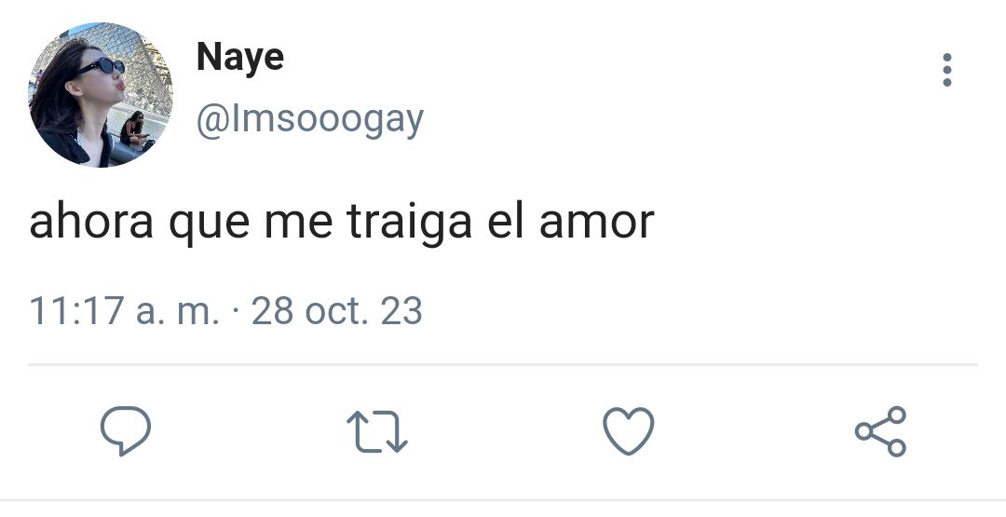Image resolution: width=1006 pixels, height=517 pixels.
Task: Click the display name Naye
Action: [240, 58]
